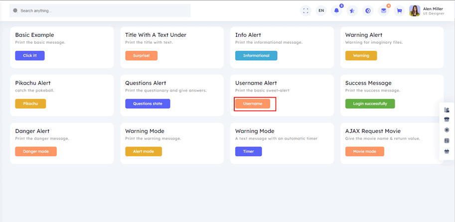
Task: Click the Movie mode button
Action: (364, 151)
